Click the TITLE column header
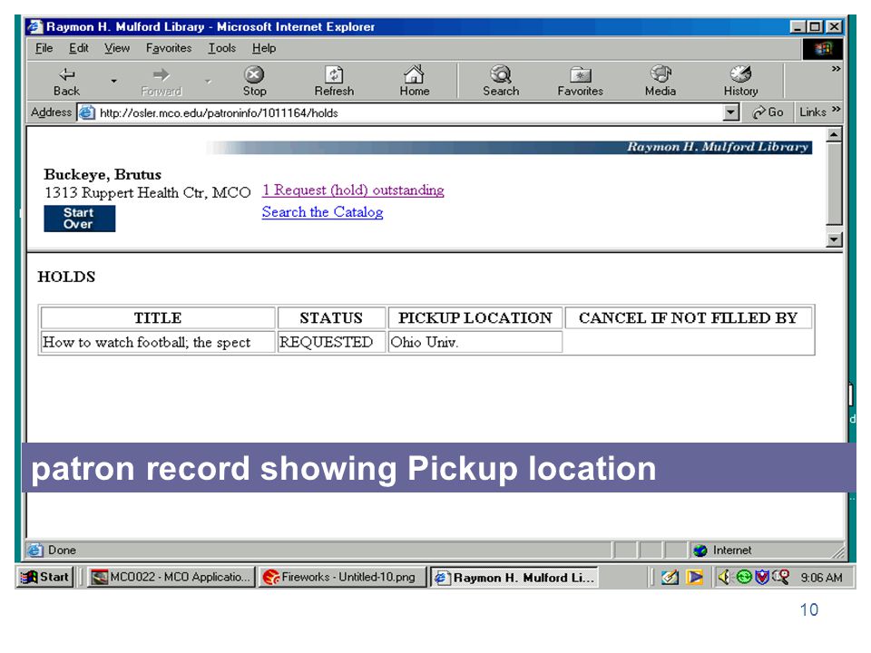Screen dimensions: 871x653 coord(158,317)
